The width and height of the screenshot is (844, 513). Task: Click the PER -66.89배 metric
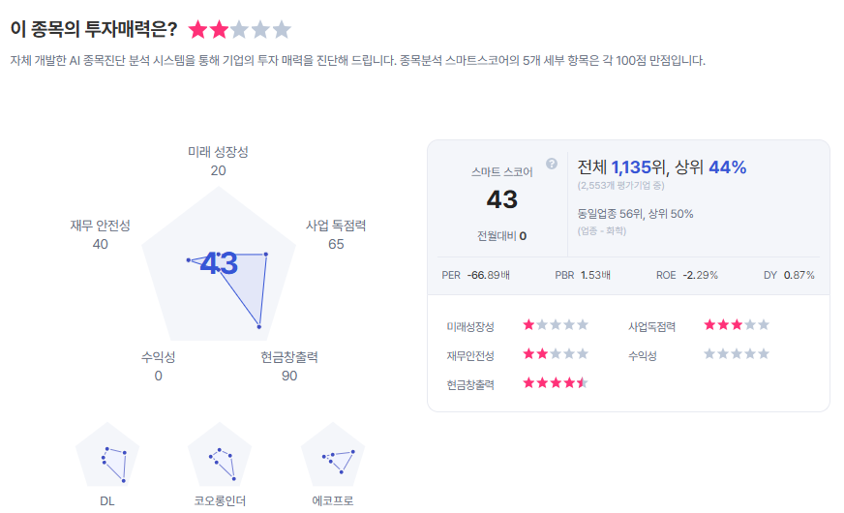pyautogui.click(x=475, y=275)
